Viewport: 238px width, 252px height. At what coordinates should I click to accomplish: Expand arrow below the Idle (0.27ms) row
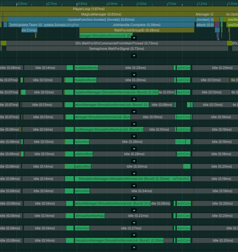point(134,235)
